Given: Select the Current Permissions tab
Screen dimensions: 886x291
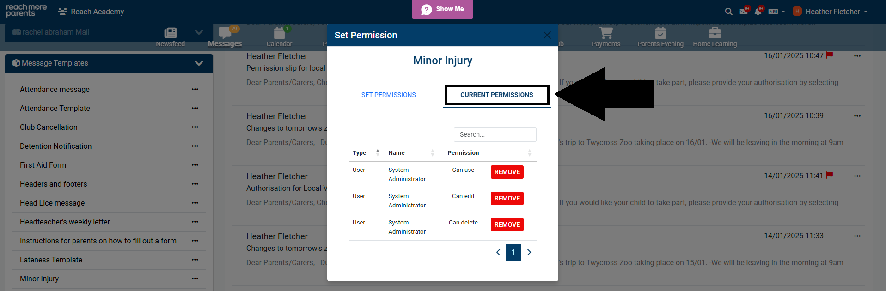Looking at the screenshot, I should pos(496,95).
